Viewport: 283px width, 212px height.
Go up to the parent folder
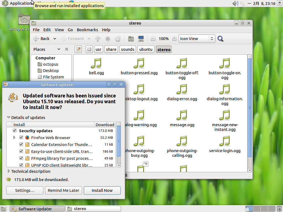tap(98, 39)
